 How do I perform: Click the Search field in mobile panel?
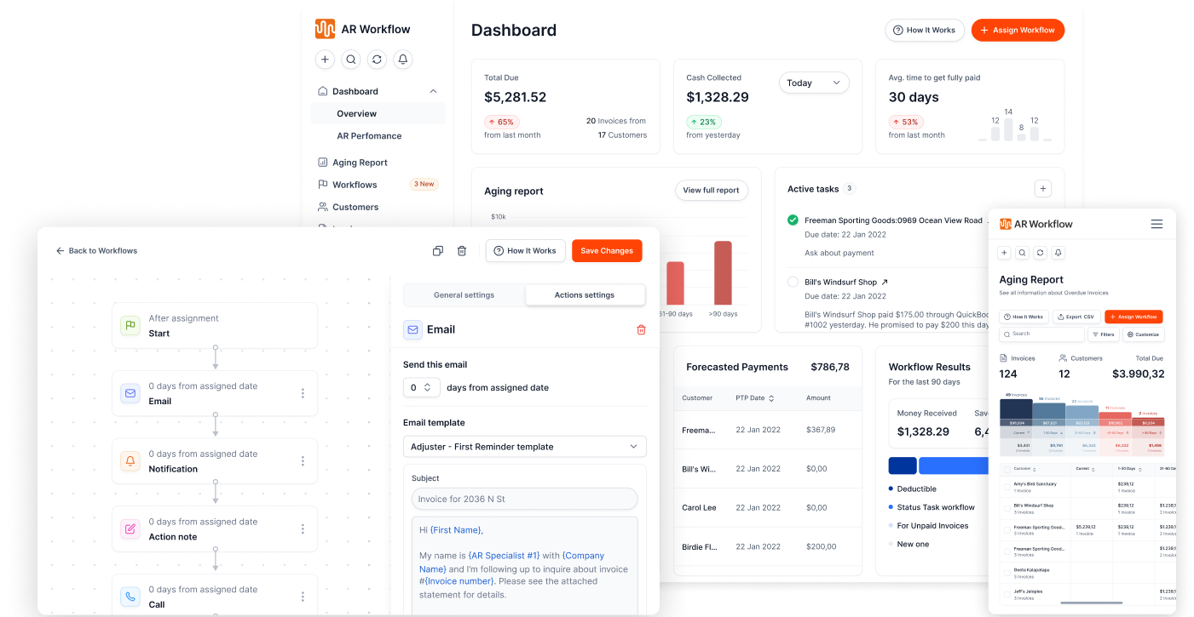[1041, 334]
